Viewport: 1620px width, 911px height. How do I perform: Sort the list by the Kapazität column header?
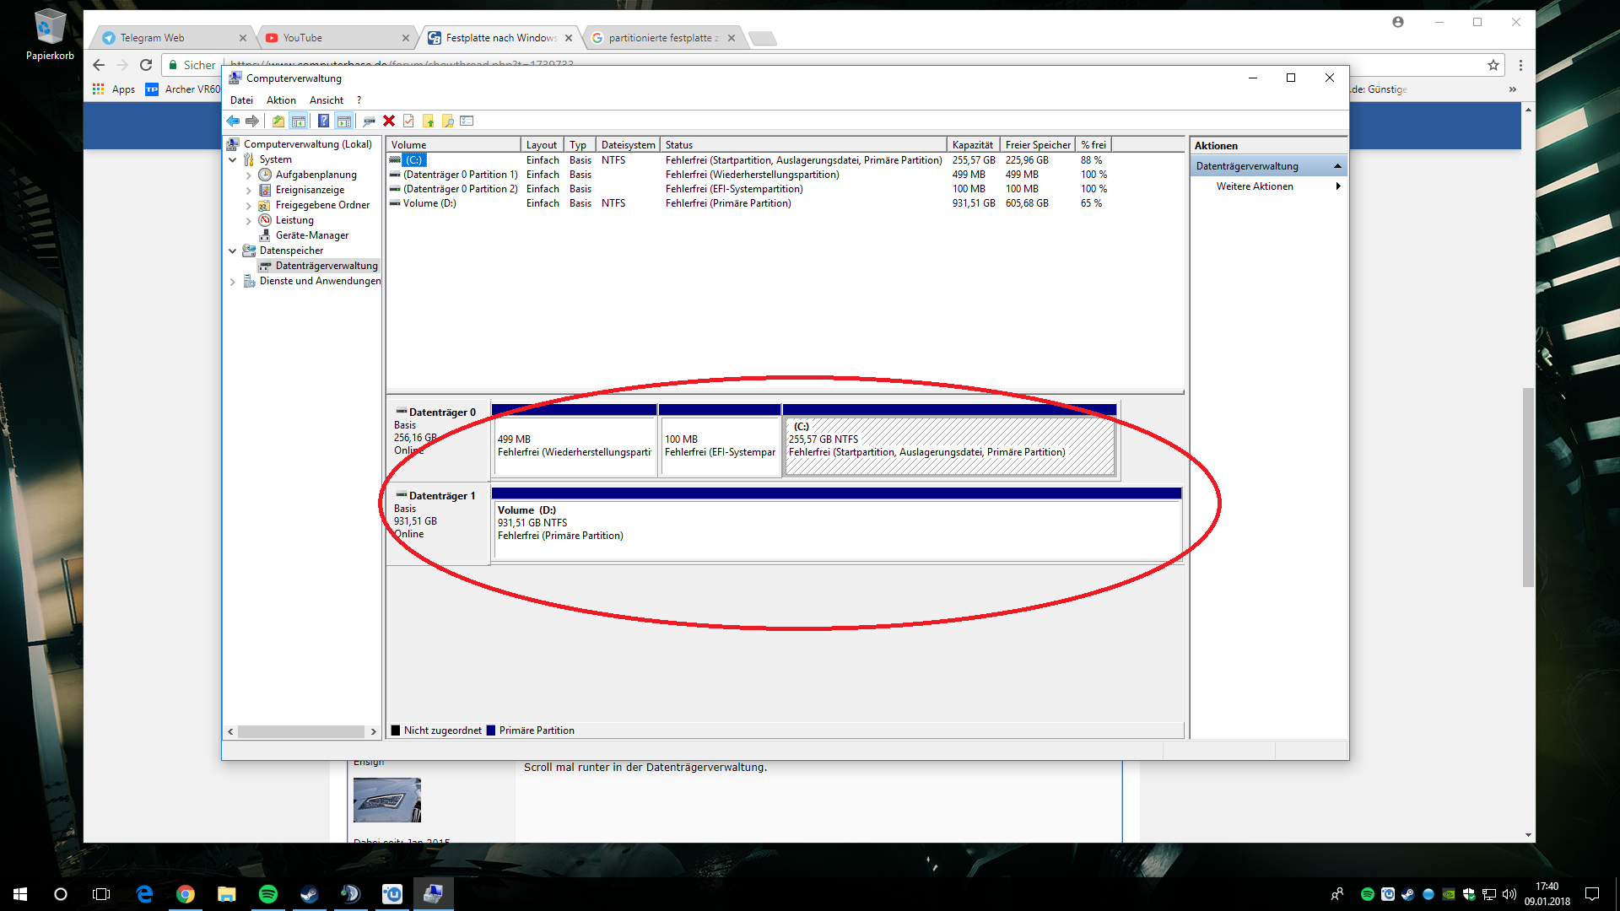point(972,145)
